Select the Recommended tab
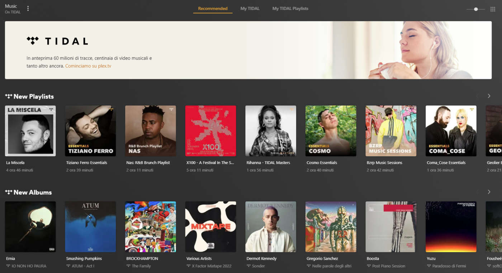The image size is (502, 273). click(213, 9)
